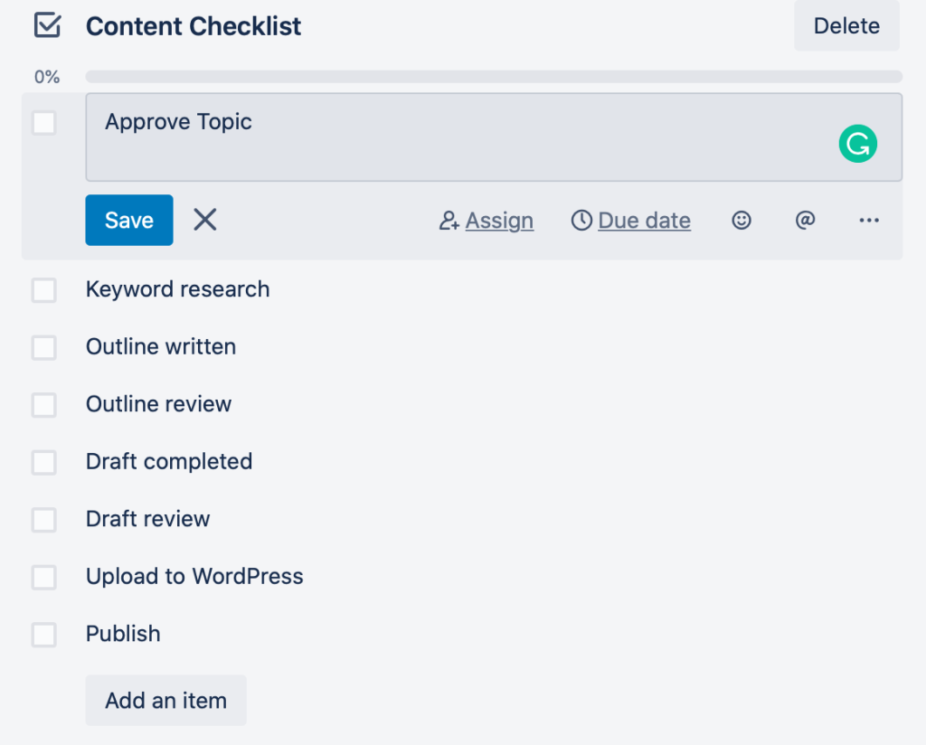
Task: Click the clock icon for due date
Action: click(x=581, y=221)
